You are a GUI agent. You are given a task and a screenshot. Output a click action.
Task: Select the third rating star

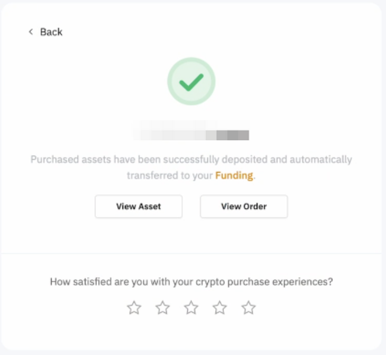pyautogui.click(x=191, y=308)
